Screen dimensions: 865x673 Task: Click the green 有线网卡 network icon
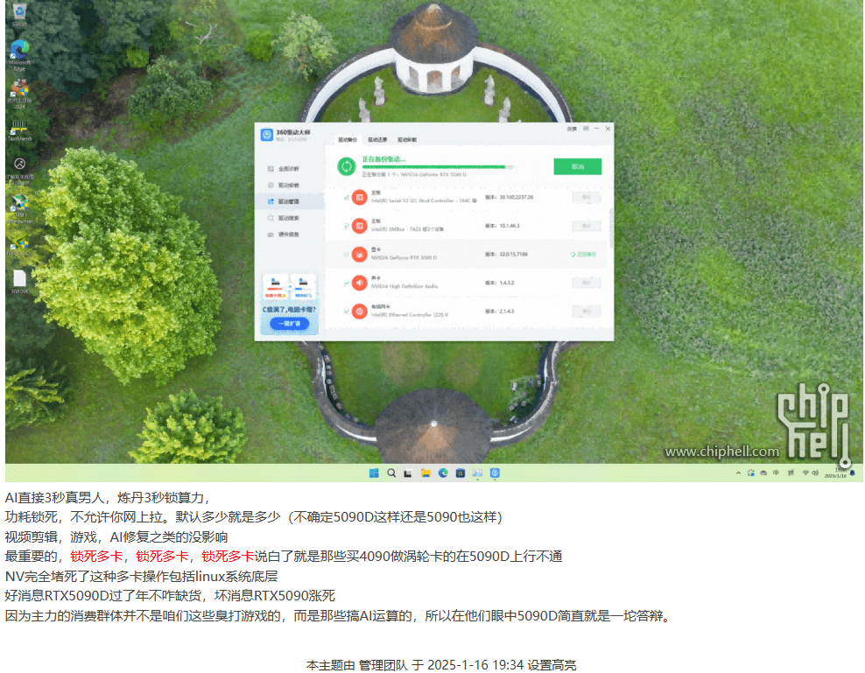[359, 310]
